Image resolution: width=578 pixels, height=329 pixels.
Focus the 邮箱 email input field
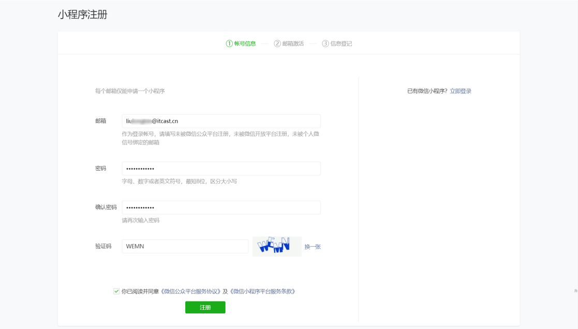(x=221, y=121)
